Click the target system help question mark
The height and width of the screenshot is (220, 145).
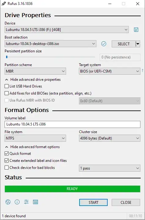143,71
